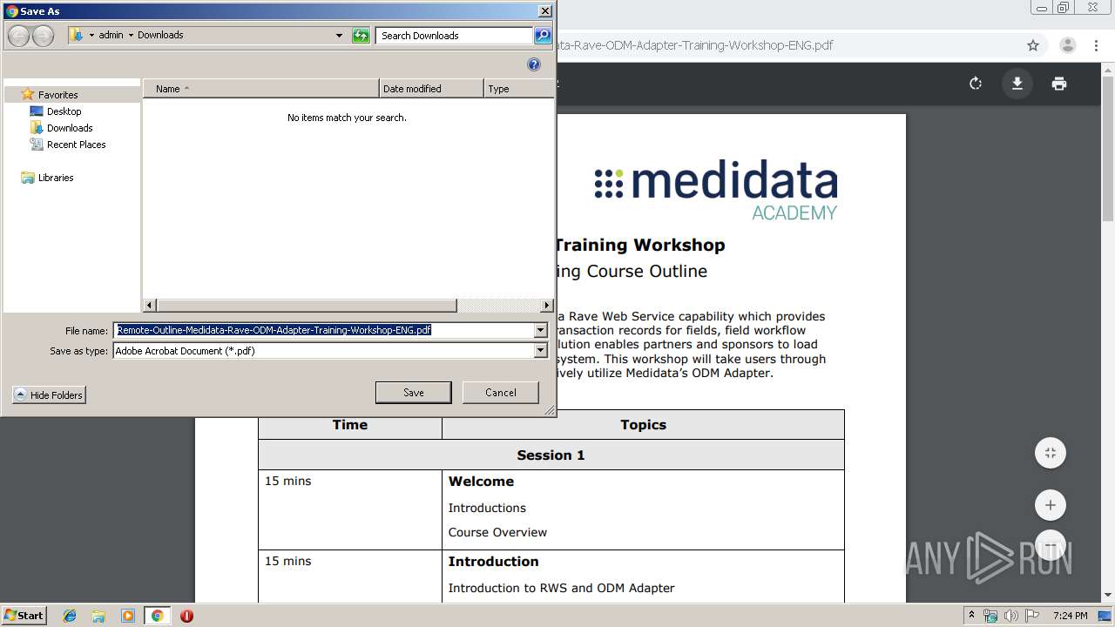
Task: Click the Cancel button
Action: tap(501, 393)
